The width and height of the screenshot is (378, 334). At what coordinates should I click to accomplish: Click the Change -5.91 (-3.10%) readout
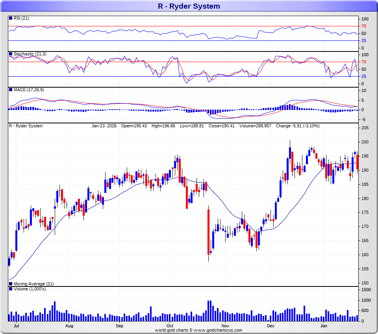(298, 126)
